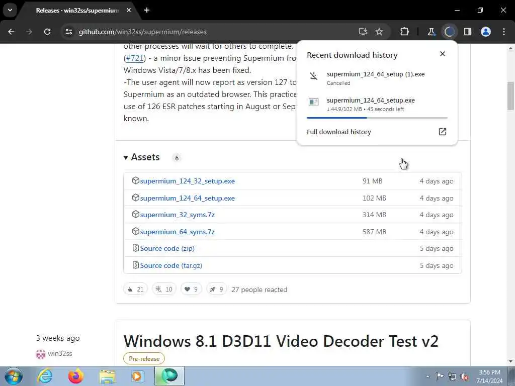Click the heart reaction with 9
The width and height of the screenshot is (515, 386).
pyautogui.click(x=191, y=289)
